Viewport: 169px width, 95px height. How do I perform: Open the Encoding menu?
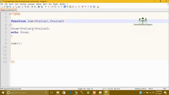pyautogui.click(x=23, y=4)
